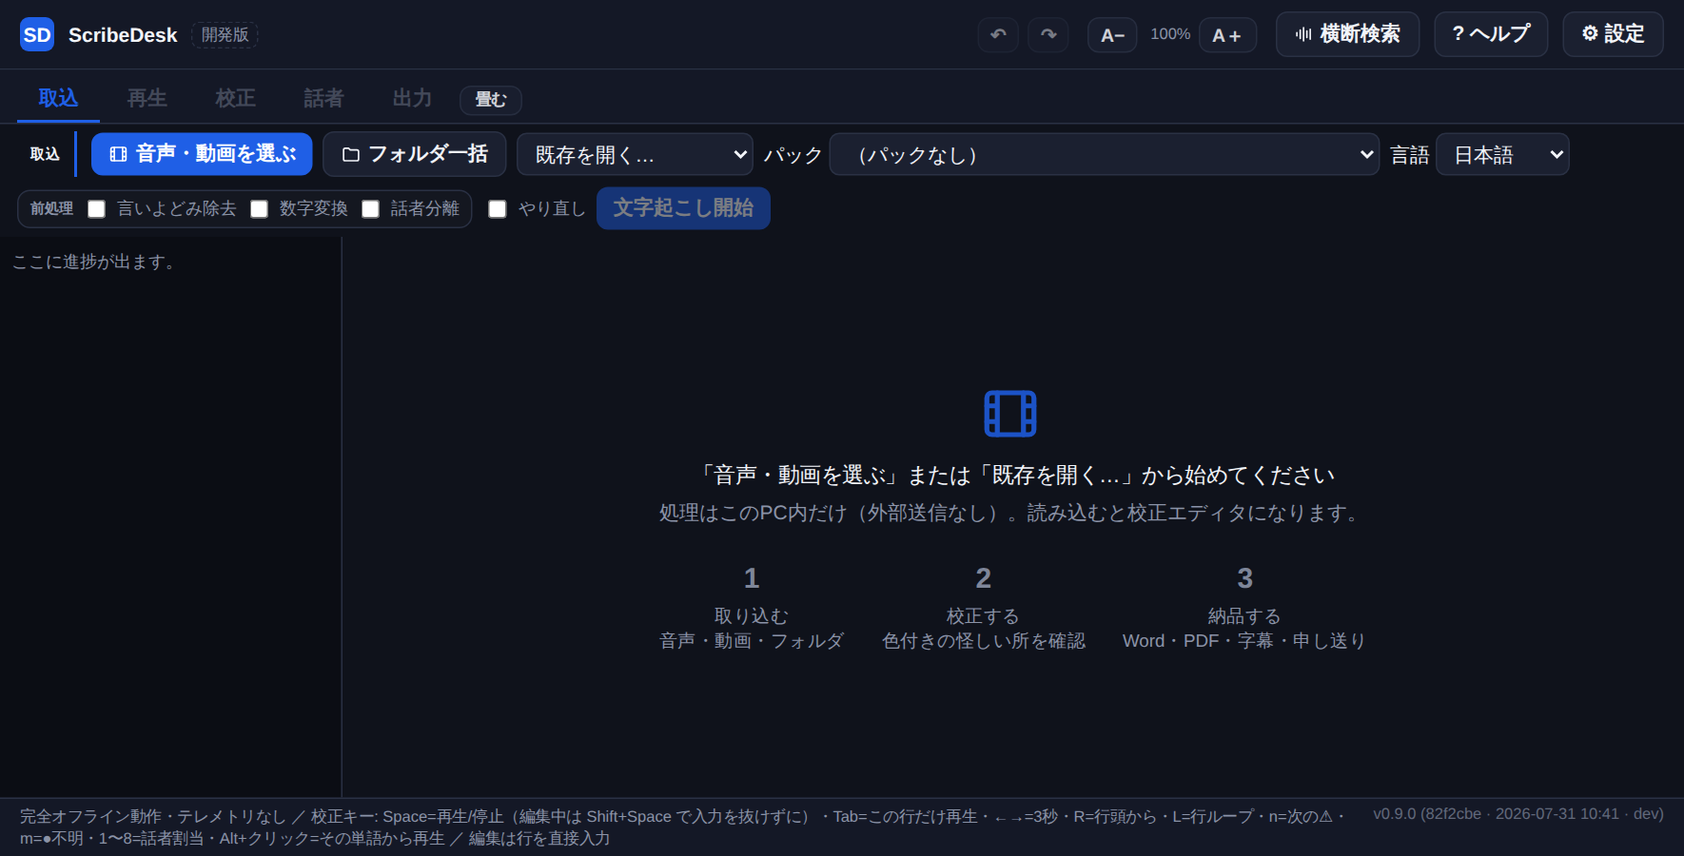1684x856 pixels.
Task: Switch to the 取込 tab
Action: tap(58, 98)
